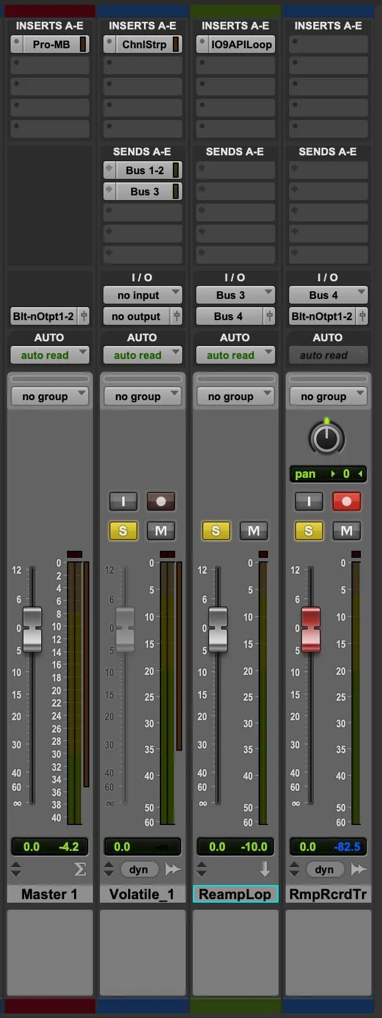Viewport: 382px width, 1018px height.
Task: Toggle solo on RmpRcrdTr
Action: 309,531
